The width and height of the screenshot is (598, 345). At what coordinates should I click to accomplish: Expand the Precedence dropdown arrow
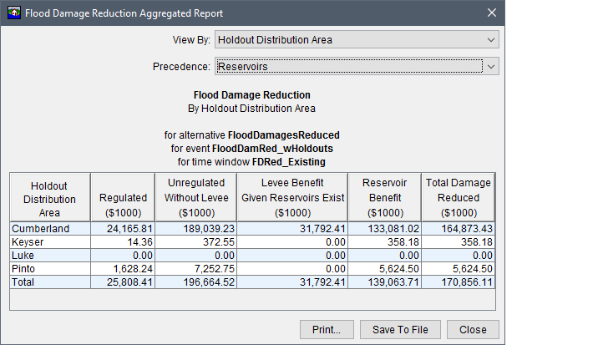(491, 66)
